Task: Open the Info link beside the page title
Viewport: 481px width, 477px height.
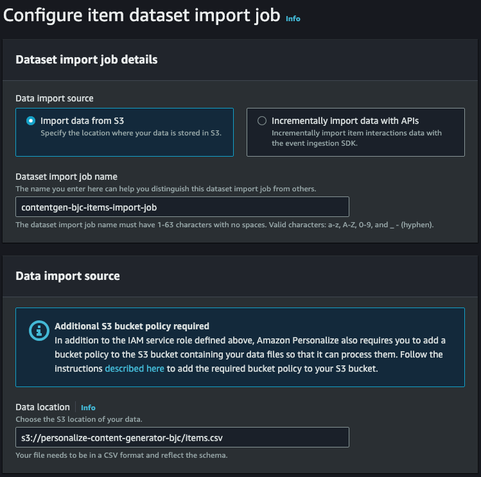Action: (293, 19)
